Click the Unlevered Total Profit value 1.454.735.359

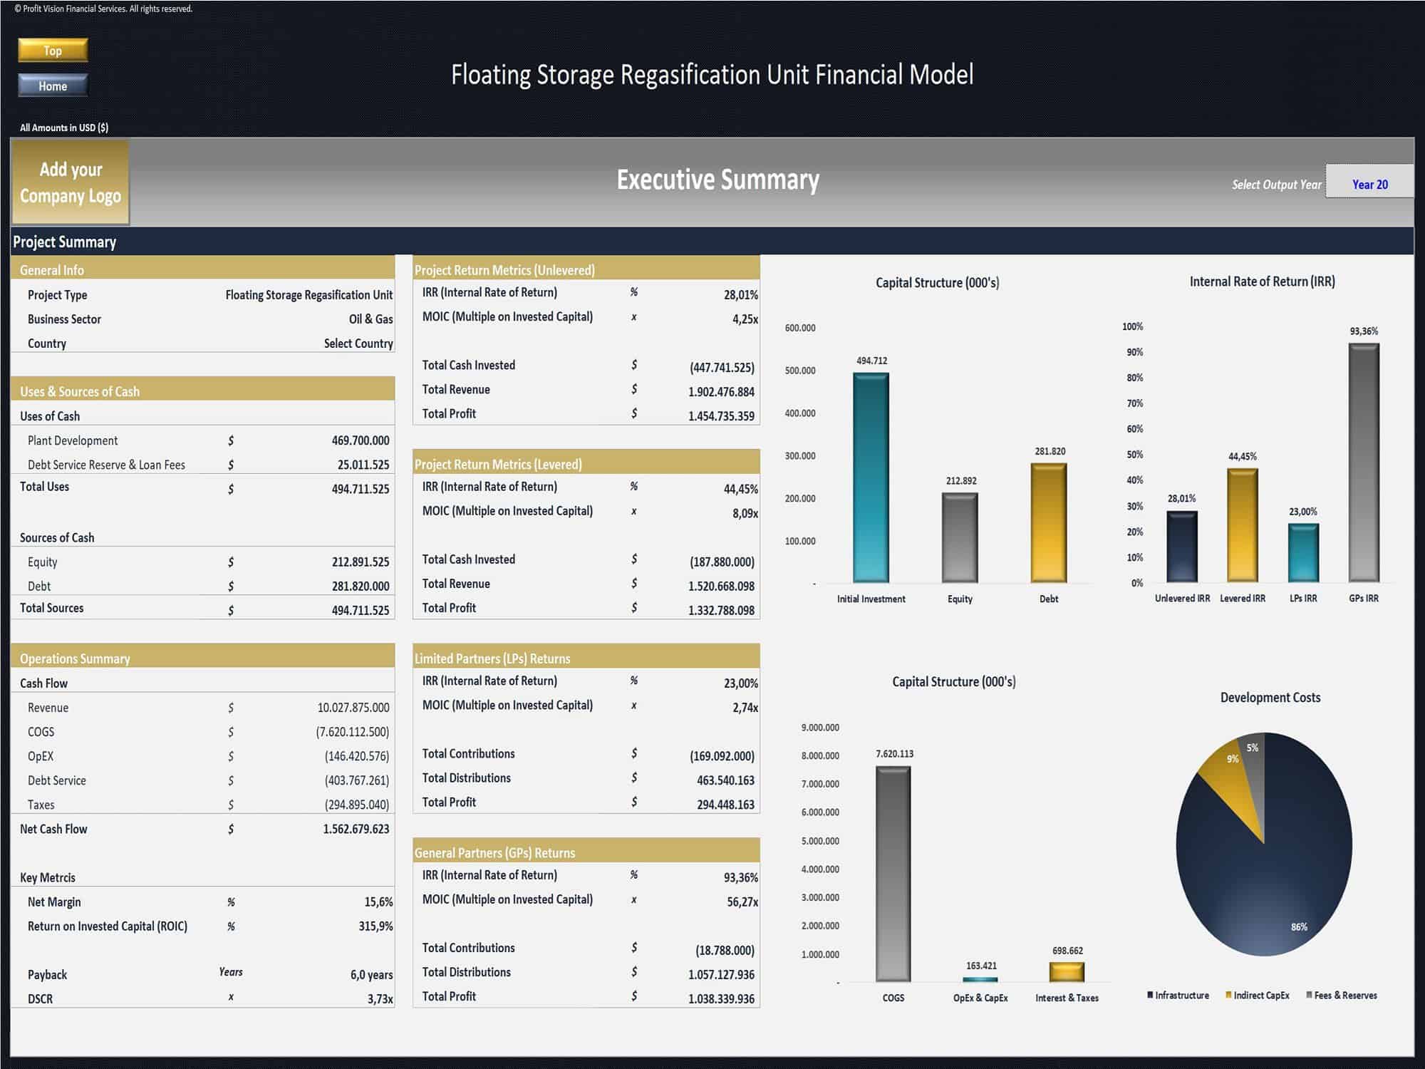(721, 416)
